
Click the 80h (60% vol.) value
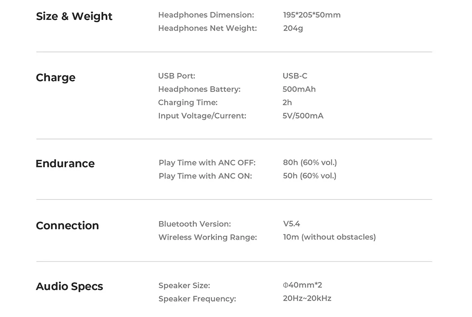[x=309, y=163]
